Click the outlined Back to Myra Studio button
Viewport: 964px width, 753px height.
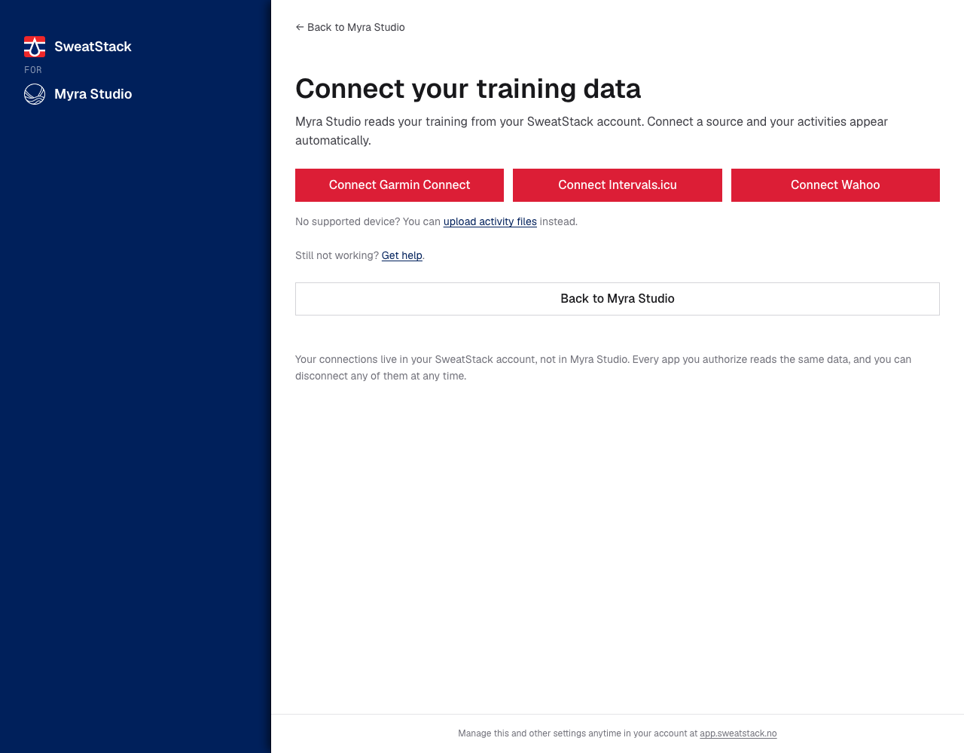(x=618, y=299)
